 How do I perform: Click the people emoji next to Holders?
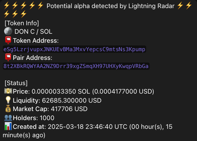point(8,118)
